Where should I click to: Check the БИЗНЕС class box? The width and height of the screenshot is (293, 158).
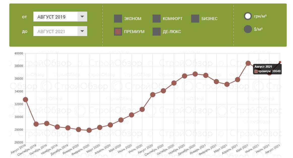pos(195,19)
